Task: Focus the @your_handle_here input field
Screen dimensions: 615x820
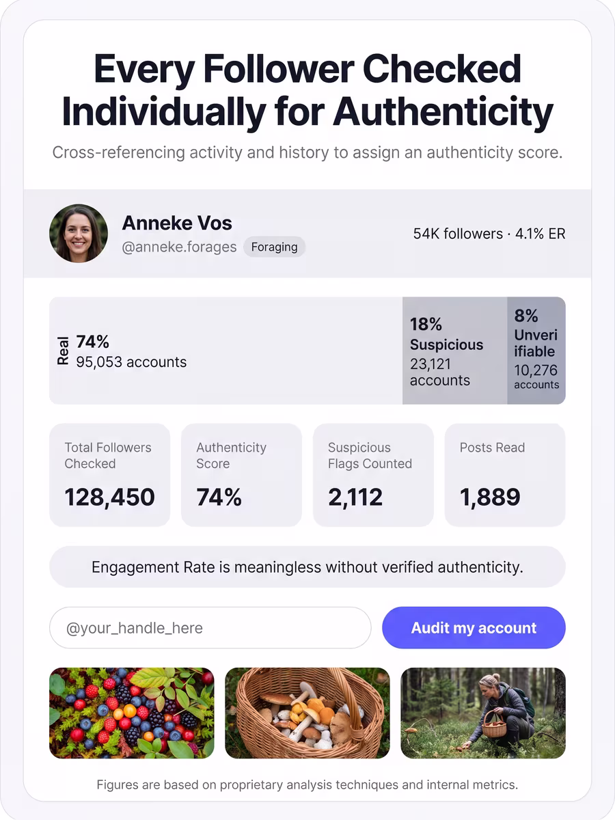Action: coord(210,628)
